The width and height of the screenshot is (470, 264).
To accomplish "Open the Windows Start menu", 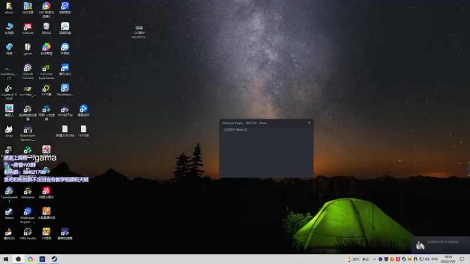I will point(6,259).
